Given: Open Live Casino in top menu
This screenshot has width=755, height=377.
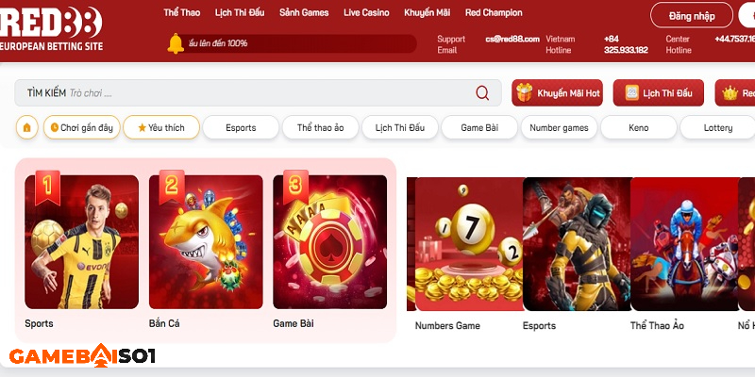Looking at the screenshot, I should (x=366, y=13).
